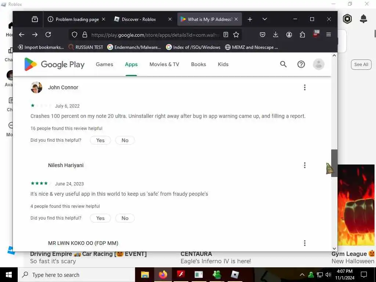376x282 pixels.
Task: Open Roblox icon in the taskbar
Action: [x=235, y=274]
